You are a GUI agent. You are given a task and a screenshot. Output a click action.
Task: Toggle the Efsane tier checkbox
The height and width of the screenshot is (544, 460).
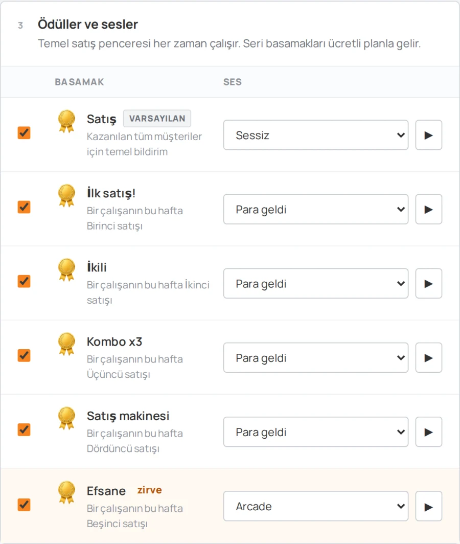tap(24, 505)
